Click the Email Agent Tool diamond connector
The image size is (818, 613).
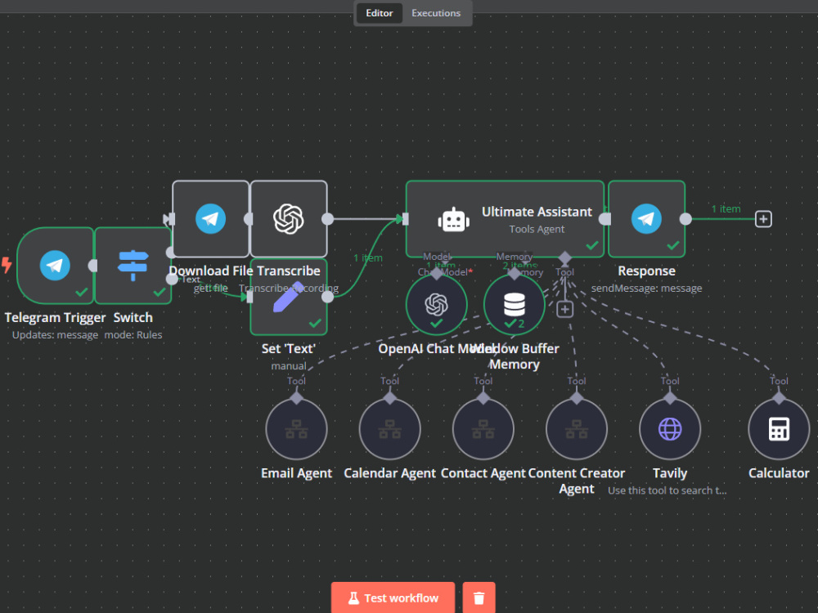296,398
